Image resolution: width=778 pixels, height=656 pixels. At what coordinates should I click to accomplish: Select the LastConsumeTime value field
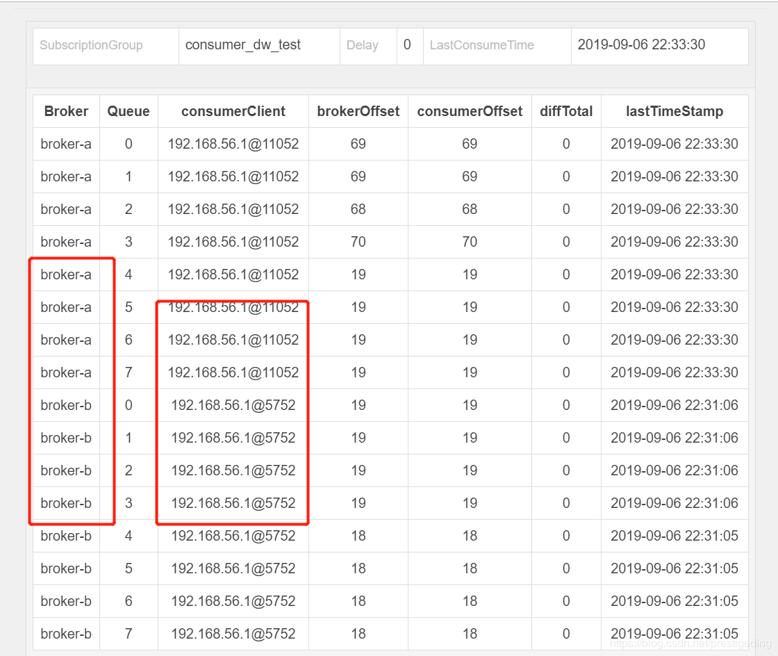click(641, 45)
